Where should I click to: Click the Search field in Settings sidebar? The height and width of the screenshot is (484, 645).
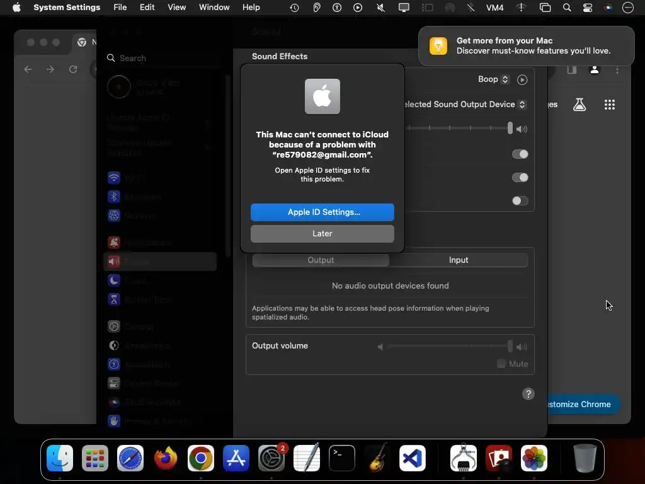point(163,58)
